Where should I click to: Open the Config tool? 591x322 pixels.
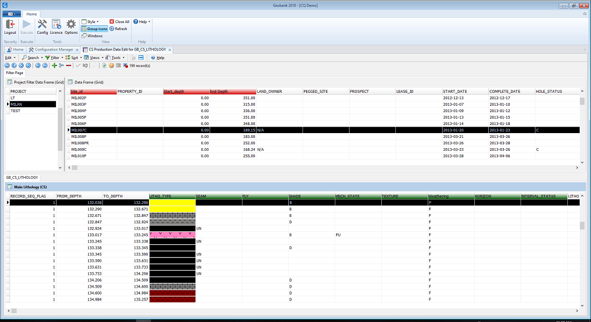[x=42, y=25]
